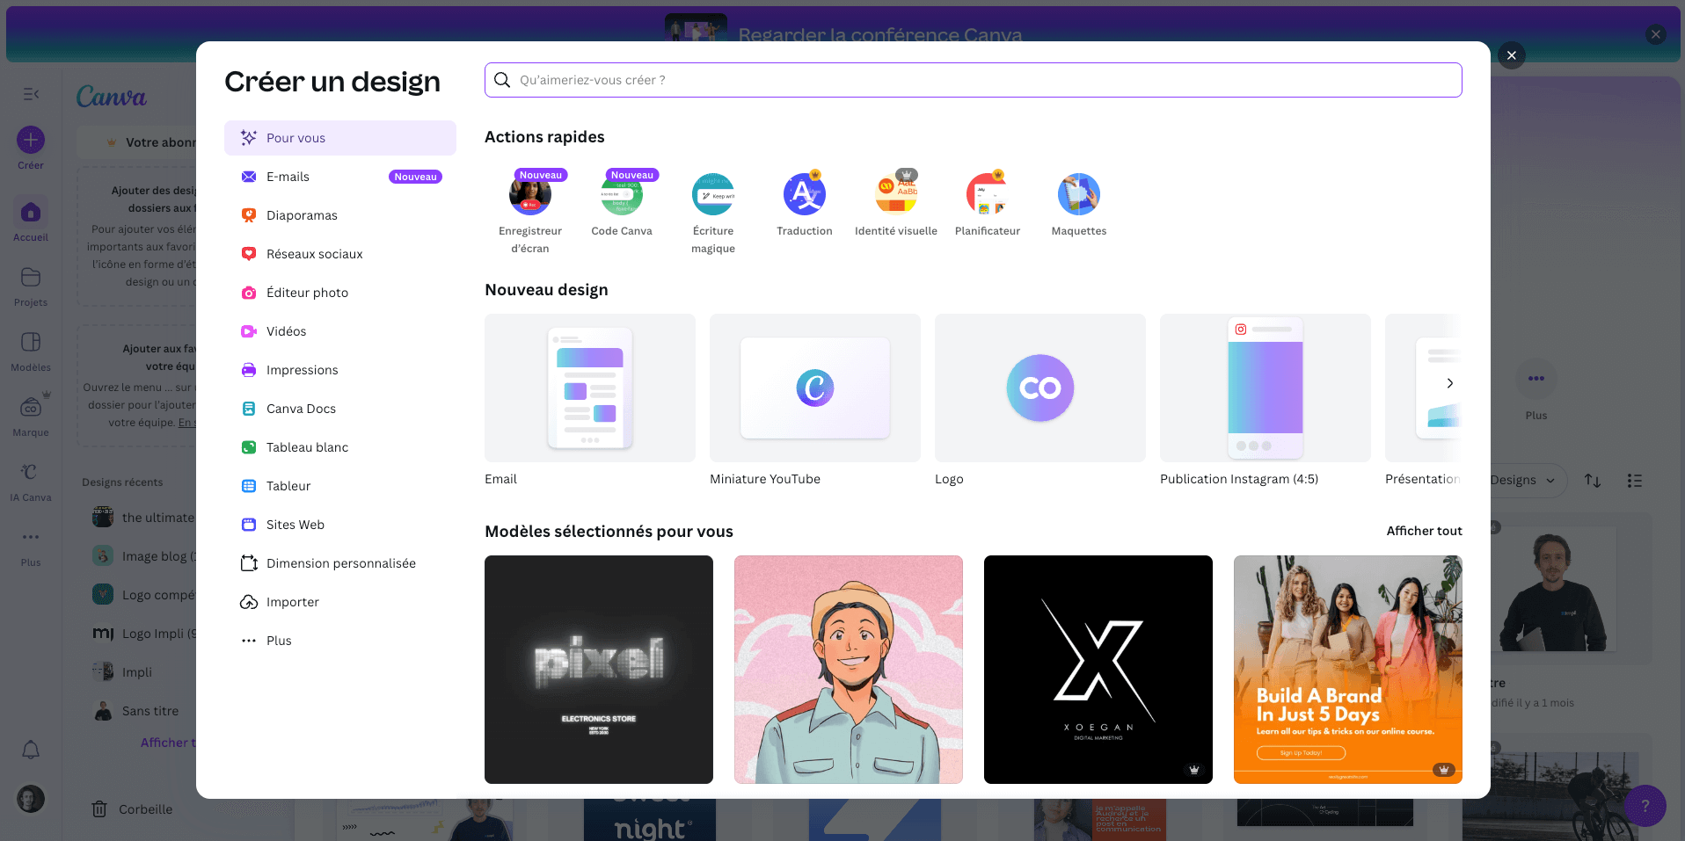
Task: Select the Diaporamas category
Action: tap(340, 215)
